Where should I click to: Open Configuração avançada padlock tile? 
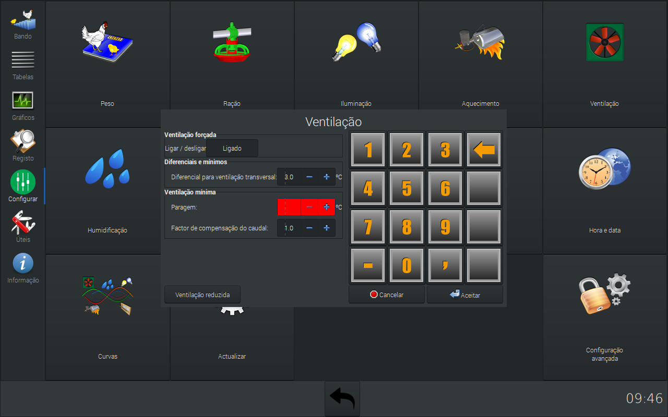pos(604,317)
